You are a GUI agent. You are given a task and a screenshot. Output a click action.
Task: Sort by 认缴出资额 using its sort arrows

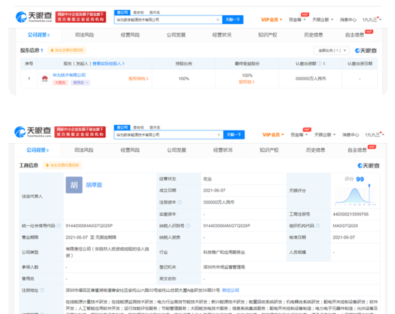point(324,63)
